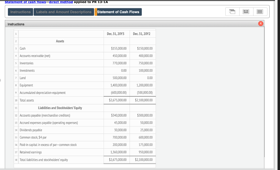Image resolution: width=280 pixels, height=170 pixels.
Task: Choose the single full-view layout icon
Action: point(259,11)
